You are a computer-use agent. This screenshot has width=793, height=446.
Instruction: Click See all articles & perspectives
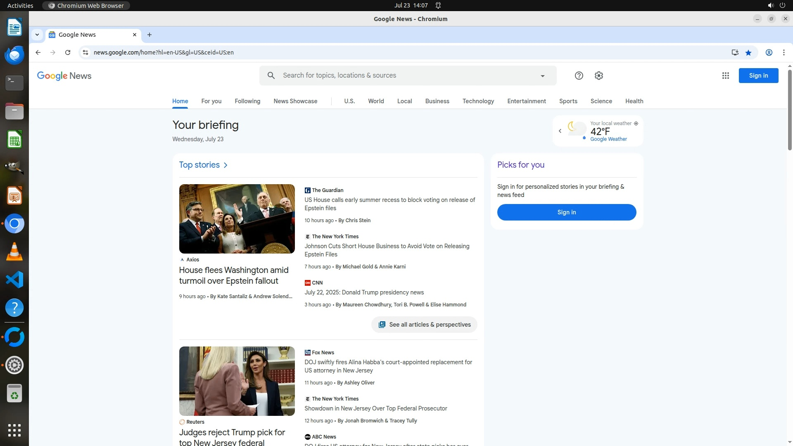424,325
